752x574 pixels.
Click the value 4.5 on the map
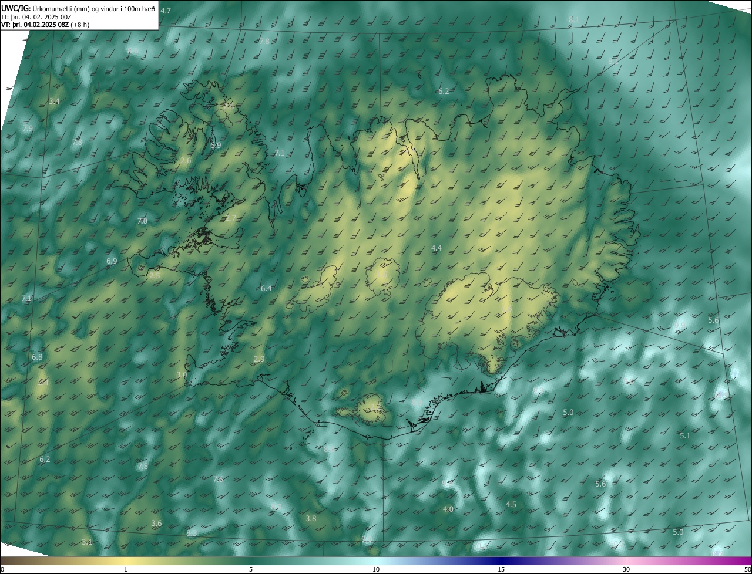[x=511, y=504]
